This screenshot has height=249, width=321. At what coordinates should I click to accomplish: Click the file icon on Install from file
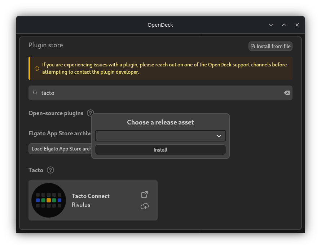point(253,46)
